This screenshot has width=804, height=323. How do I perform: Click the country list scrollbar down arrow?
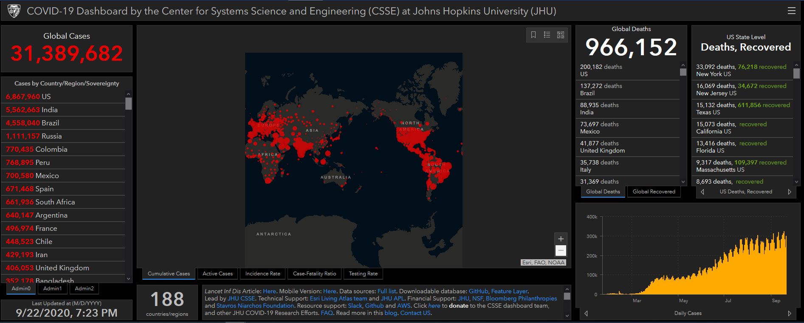(x=129, y=279)
